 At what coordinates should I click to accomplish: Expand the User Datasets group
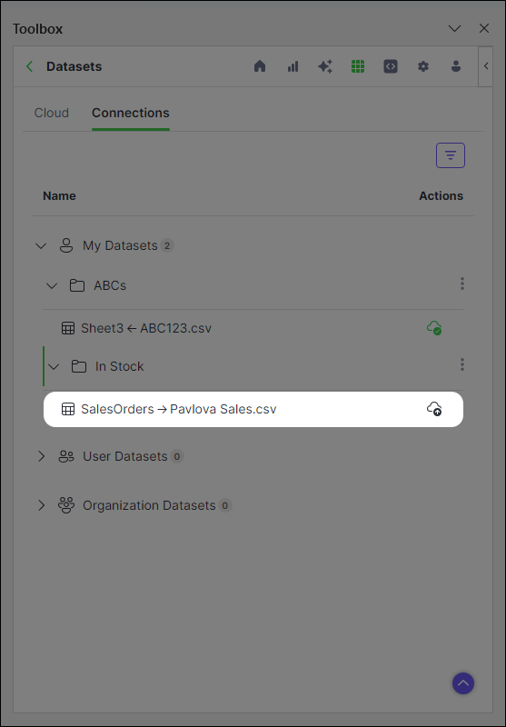click(41, 456)
